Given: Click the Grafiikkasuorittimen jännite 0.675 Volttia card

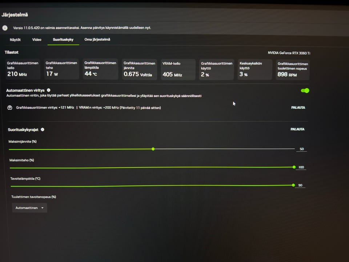Looking at the screenshot, I should (140, 69).
